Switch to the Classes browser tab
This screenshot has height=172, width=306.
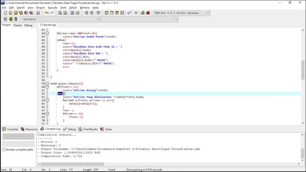[18, 25]
